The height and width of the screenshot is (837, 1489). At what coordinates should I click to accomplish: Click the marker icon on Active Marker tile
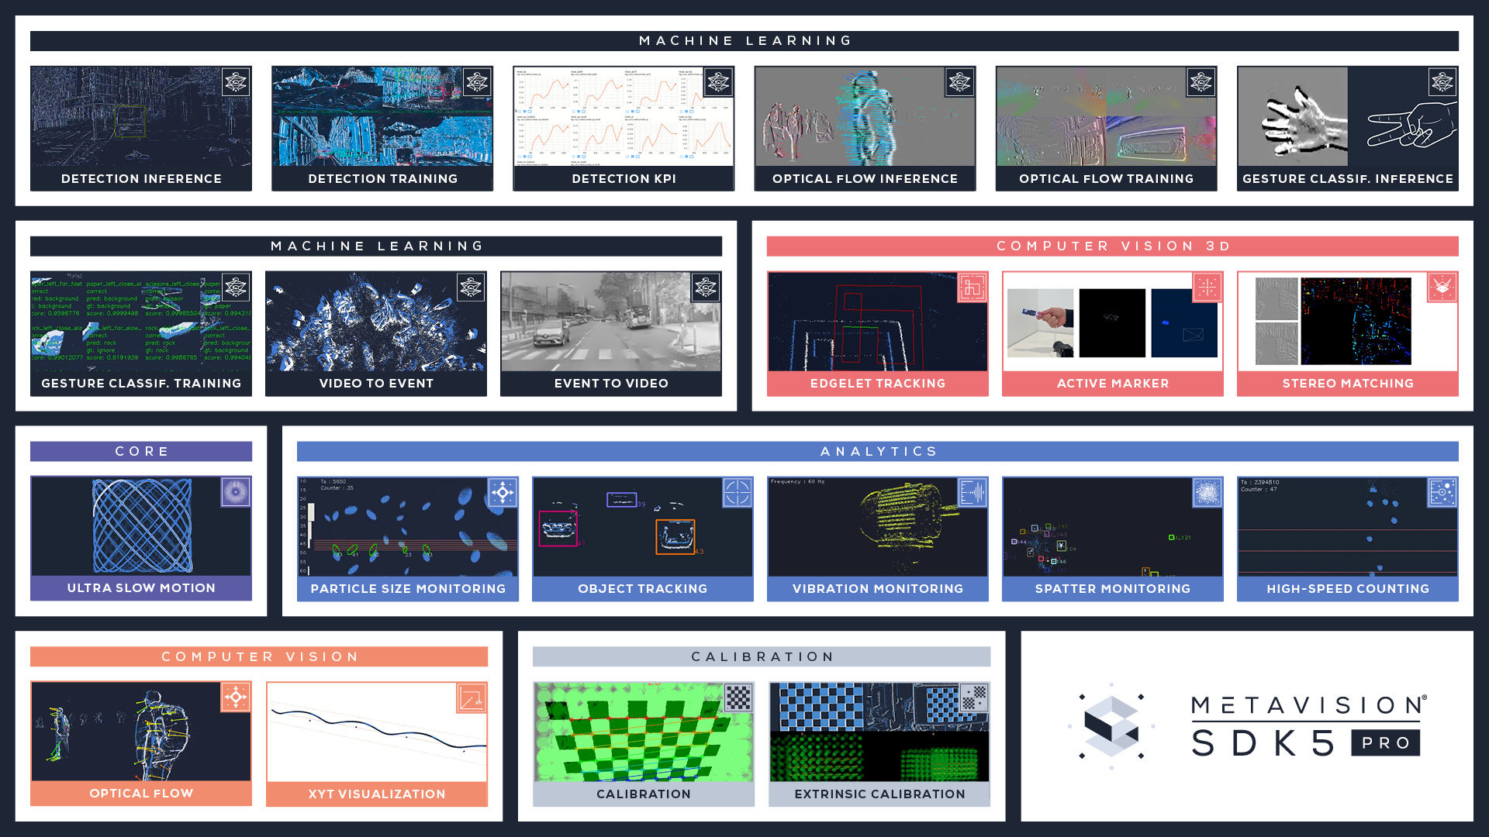tap(1207, 288)
